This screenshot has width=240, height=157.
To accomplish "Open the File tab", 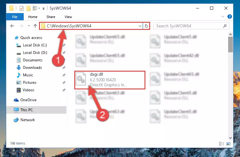I will (x=15, y=17).
